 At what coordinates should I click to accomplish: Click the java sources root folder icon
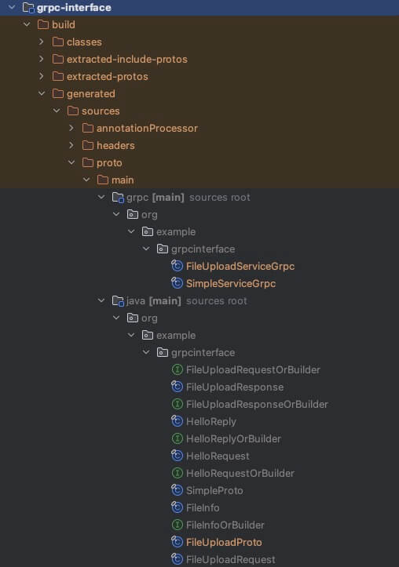click(x=118, y=300)
